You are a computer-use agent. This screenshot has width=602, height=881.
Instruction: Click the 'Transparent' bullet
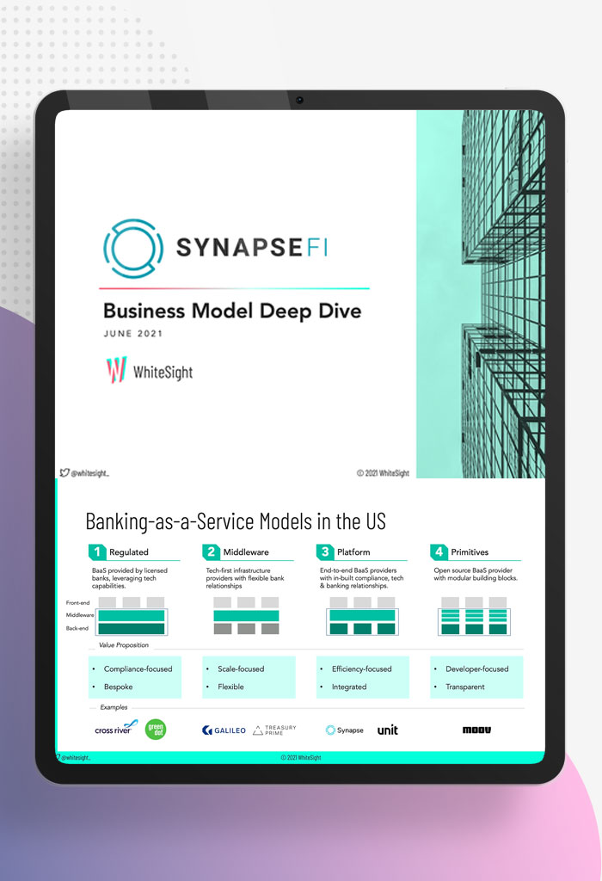465,687
